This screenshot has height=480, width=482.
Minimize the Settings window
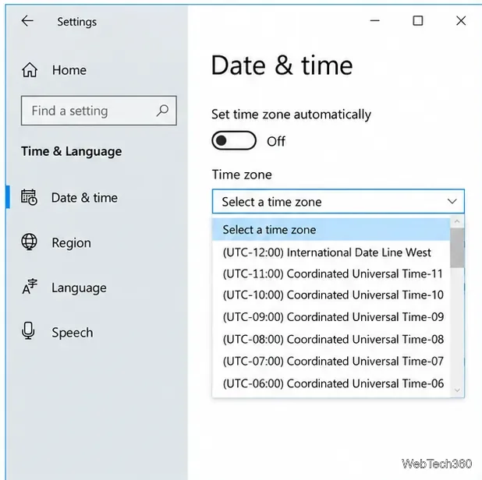[x=374, y=21]
